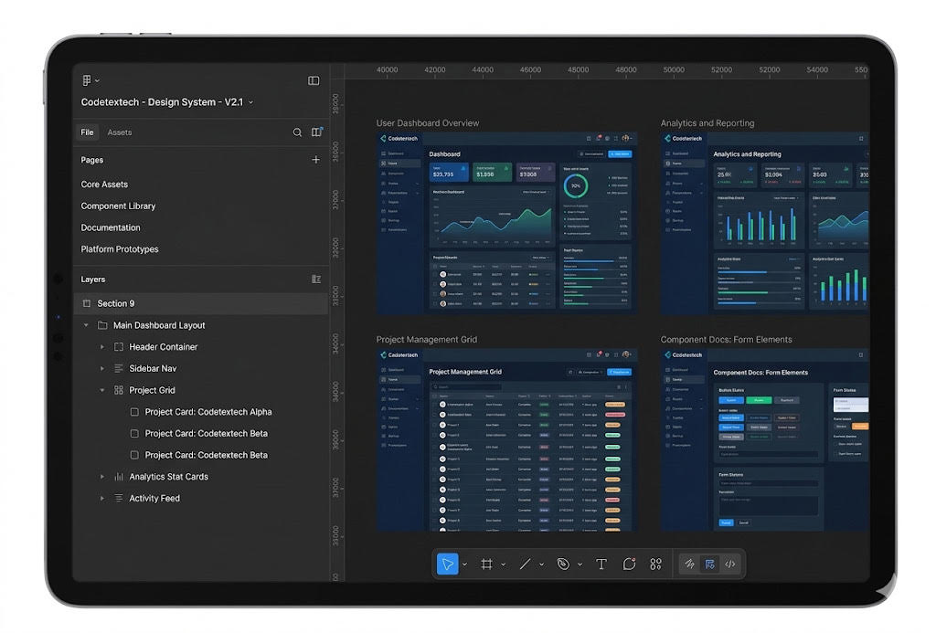Open the Actions components tool

click(655, 564)
